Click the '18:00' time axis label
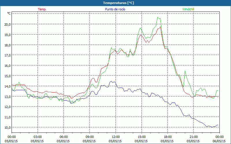 168,137
